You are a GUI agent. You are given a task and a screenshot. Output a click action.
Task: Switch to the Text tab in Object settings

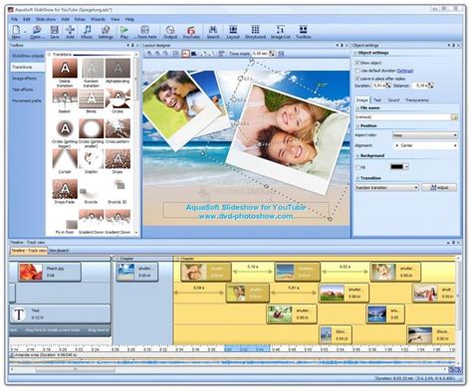[x=377, y=99]
